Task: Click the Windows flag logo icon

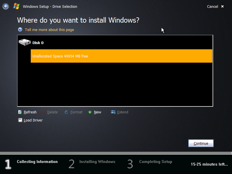Action: coord(16,6)
